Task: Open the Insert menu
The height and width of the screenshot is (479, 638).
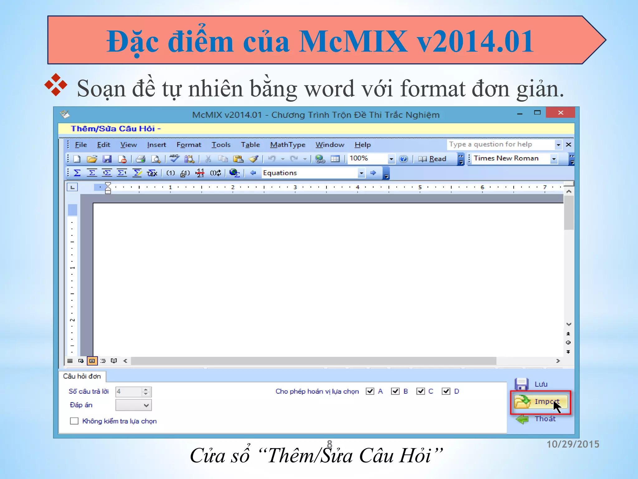Action: [157, 145]
